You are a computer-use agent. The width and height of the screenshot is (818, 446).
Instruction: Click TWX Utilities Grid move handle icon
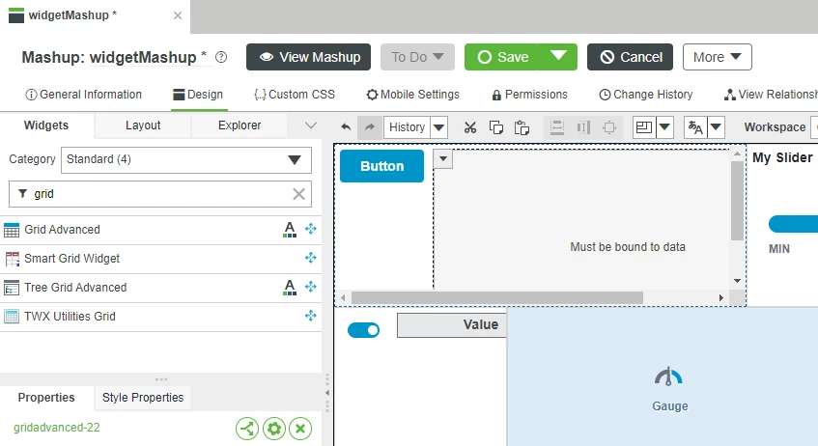tap(310, 316)
